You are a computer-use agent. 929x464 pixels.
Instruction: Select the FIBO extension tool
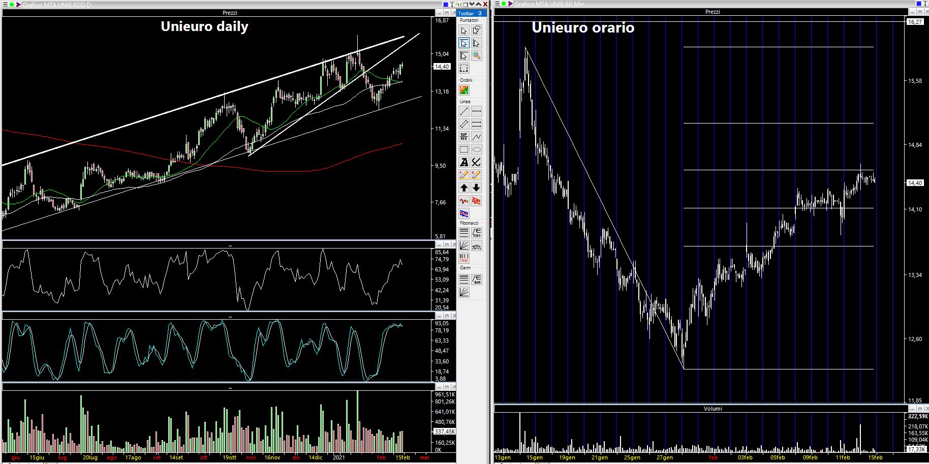(477, 233)
